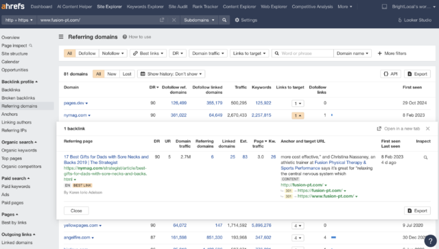This screenshot has height=249, width=439.
Task: Sort by the DR column header
Action: pyautogui.click(x=154, y=87)
